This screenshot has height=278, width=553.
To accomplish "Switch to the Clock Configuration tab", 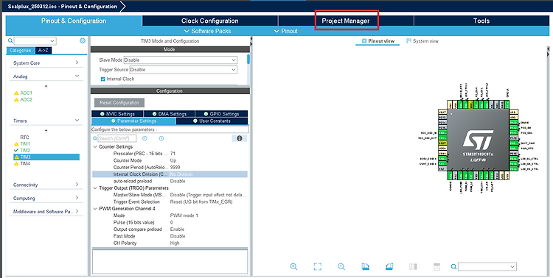I will point(210,21).
